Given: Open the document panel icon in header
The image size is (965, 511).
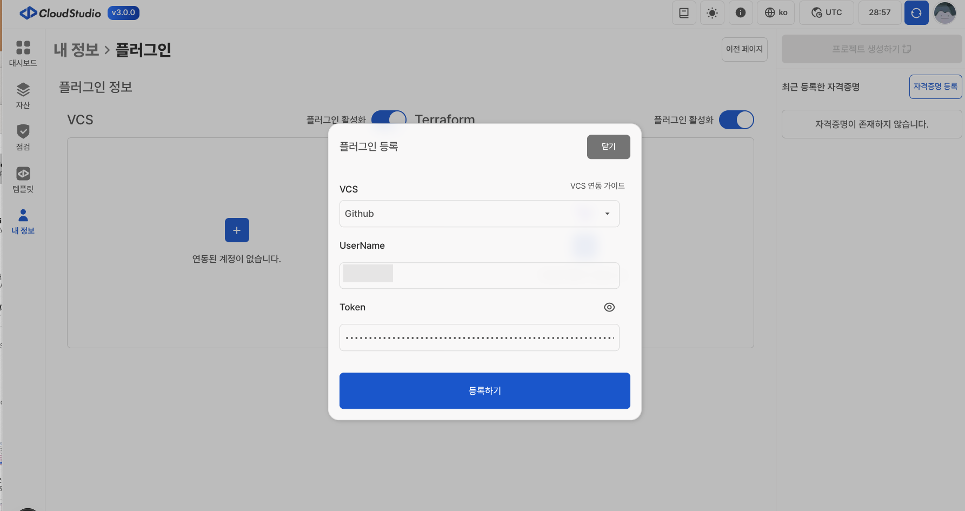Looking at the screenshot, I should coord(684,13).
